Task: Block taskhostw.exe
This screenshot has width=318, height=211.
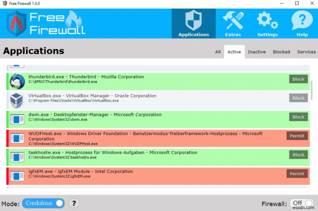Action: [x=299, y=155]
